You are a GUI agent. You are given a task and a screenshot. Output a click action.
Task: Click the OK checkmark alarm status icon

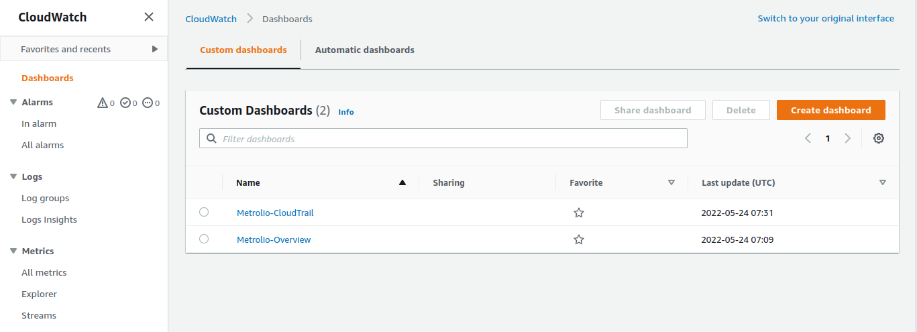click(x=125, y=103)
